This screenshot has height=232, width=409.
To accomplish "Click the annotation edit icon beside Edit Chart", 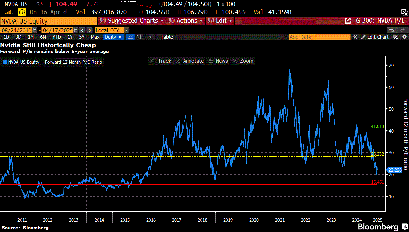I will (396, 37).
